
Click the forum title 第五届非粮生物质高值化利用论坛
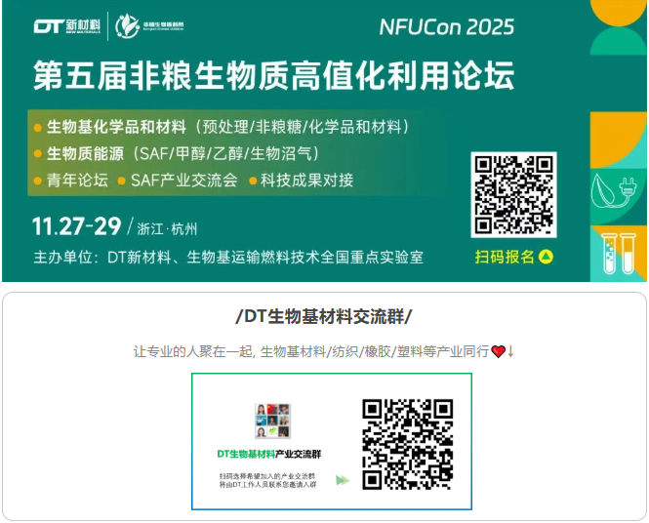point(273,75)
